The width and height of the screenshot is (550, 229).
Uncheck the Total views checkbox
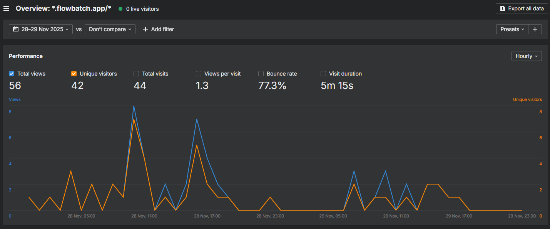point(12,74)
